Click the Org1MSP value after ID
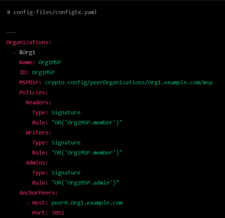This screenshot has width=225, height=218. 43,72
